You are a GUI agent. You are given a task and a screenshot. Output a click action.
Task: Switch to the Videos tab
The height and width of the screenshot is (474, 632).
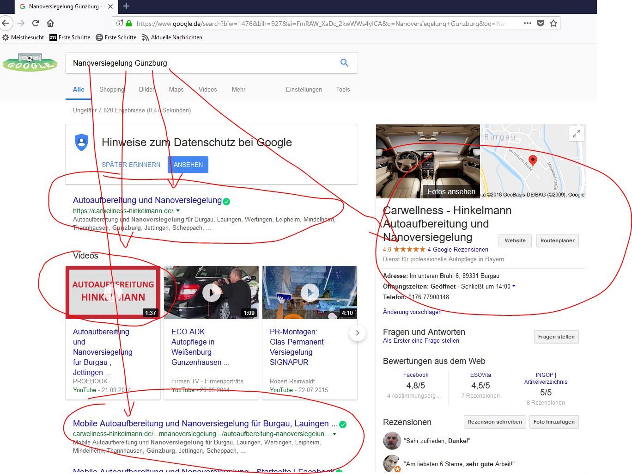[208, 90]
